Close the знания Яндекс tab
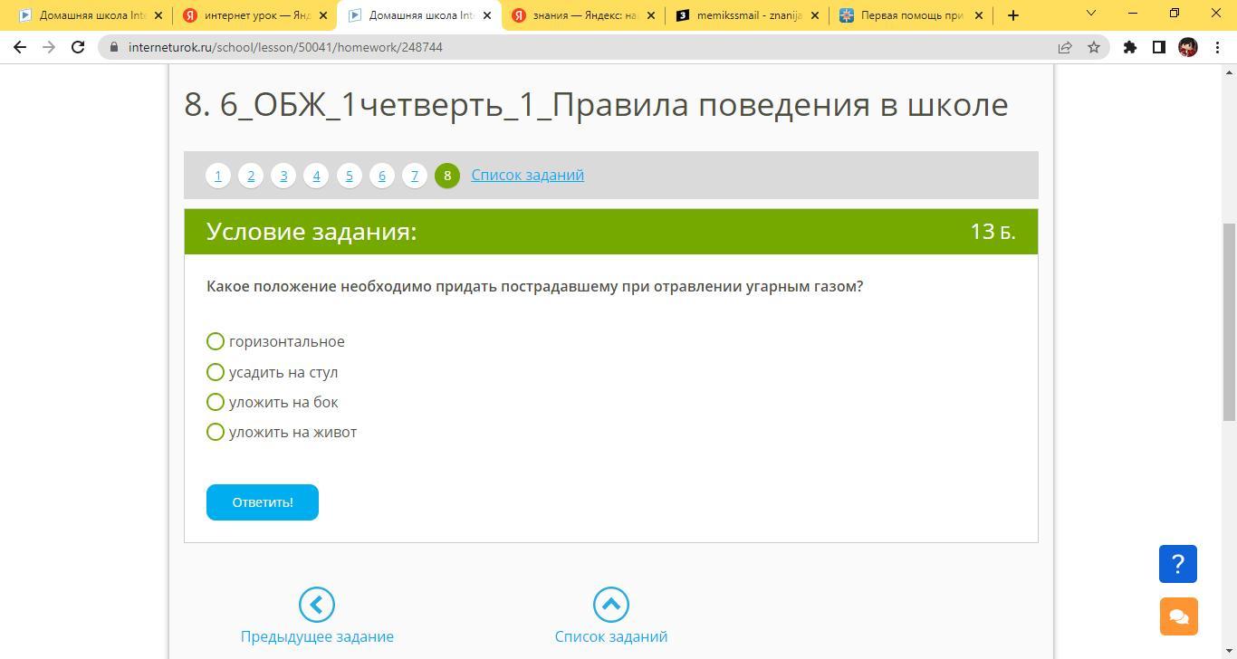The image size is (1237, 659). pyautogui.click(x=650, y=15)
